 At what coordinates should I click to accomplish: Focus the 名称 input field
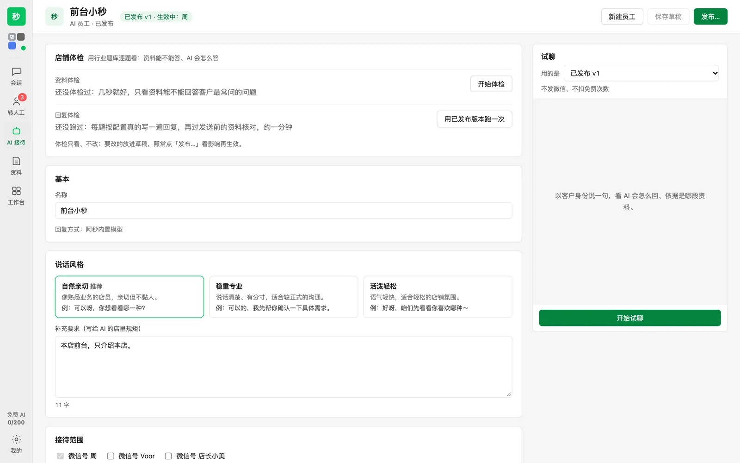pyautogui.click(x=284, y=211)
